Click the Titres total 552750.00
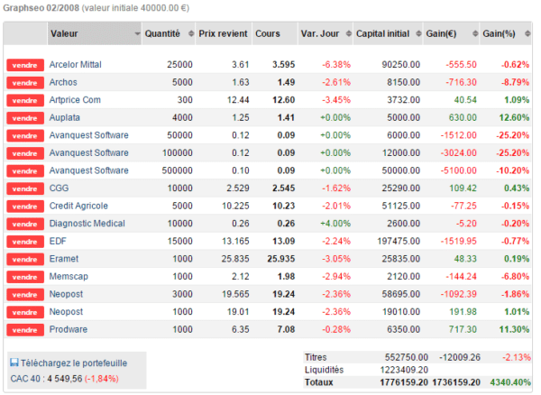 click(x=407, y=357)
